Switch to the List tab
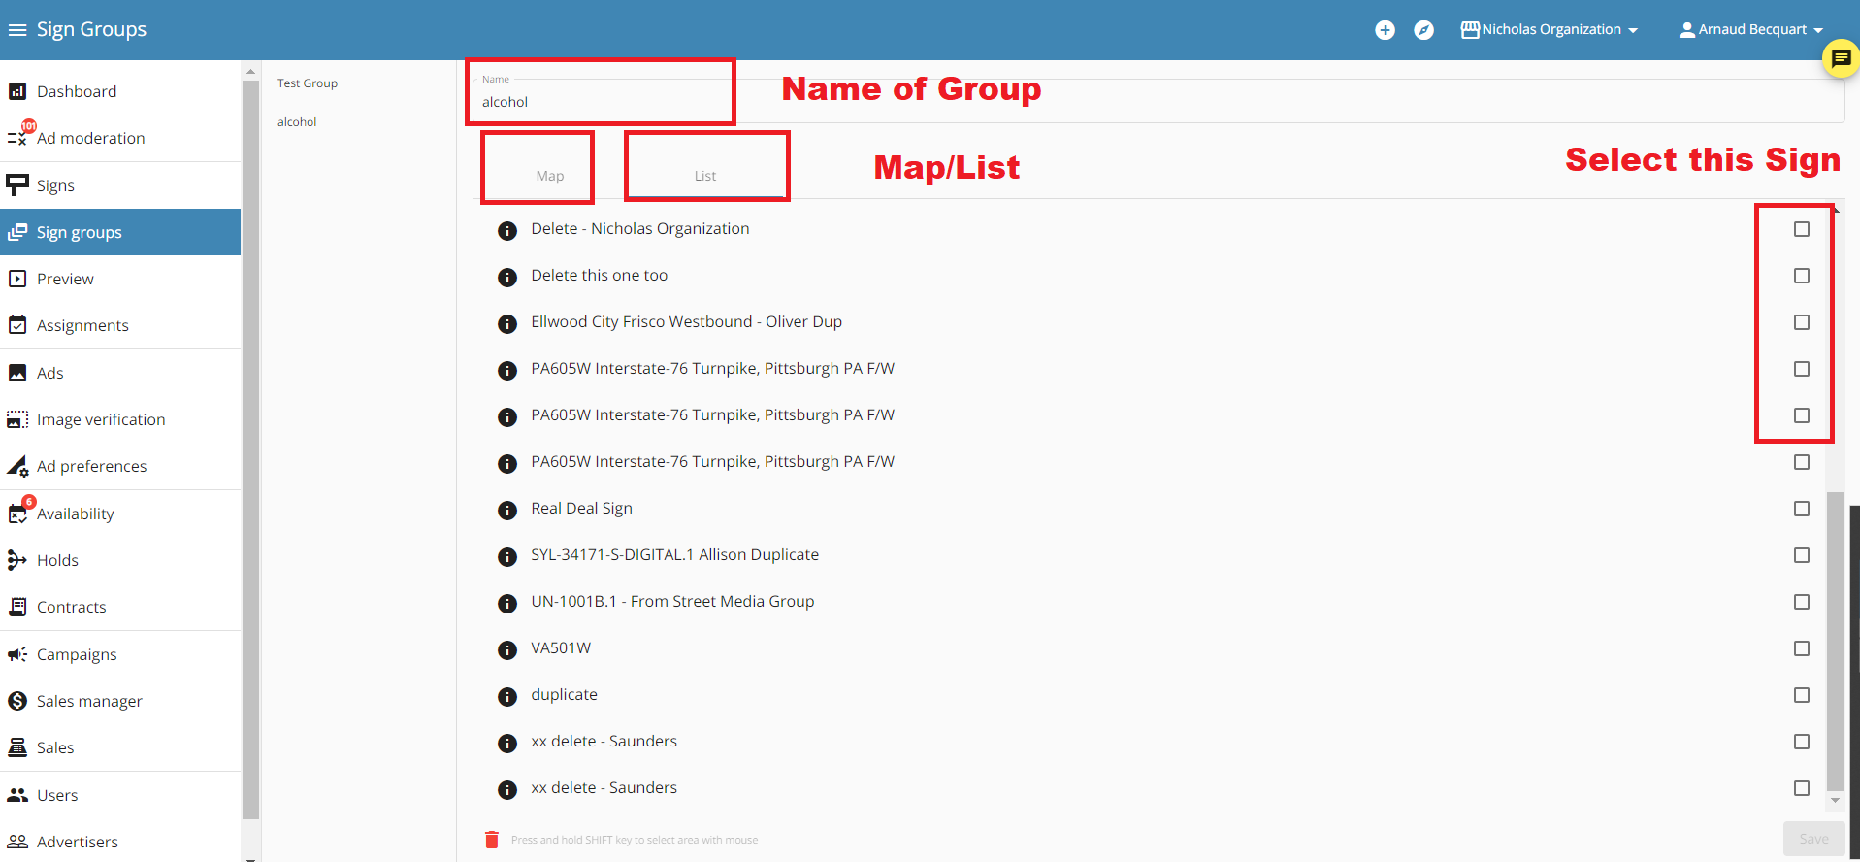 pos(705,176)
